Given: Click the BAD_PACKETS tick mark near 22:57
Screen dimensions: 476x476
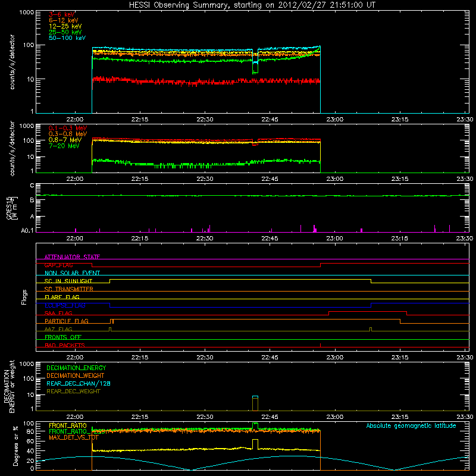Looking at the screenshot, I should (x=321, y=345).
